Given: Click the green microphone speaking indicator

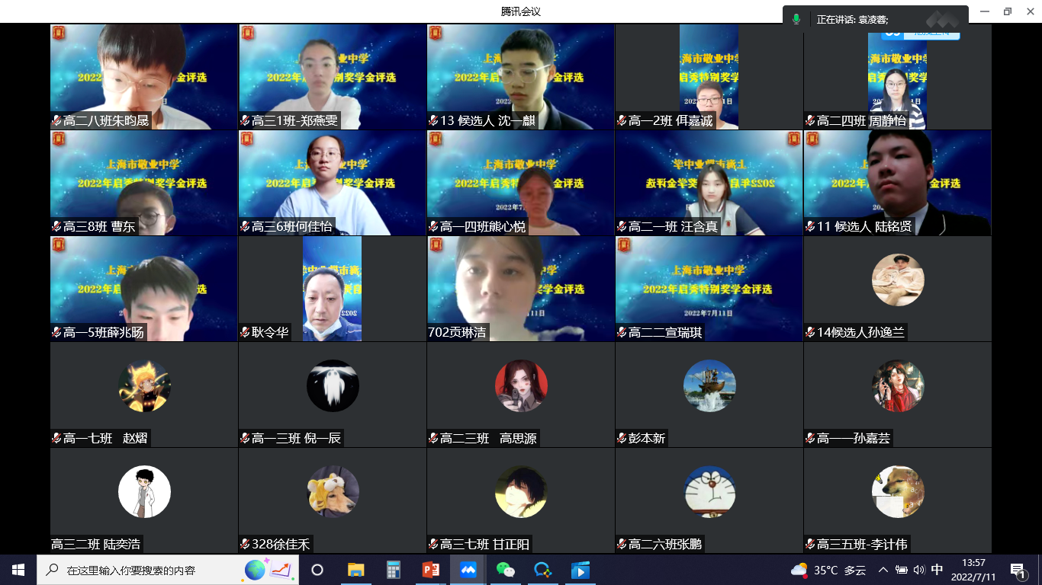Looking at the screenshot, I should tap(796, 19).
